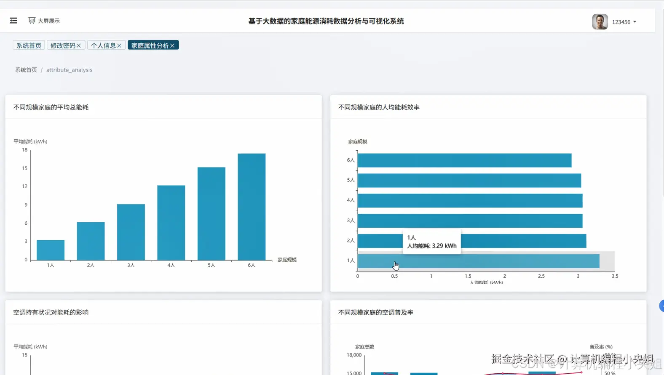
Task: Close the 个人信息 tab
Action: 119,45
